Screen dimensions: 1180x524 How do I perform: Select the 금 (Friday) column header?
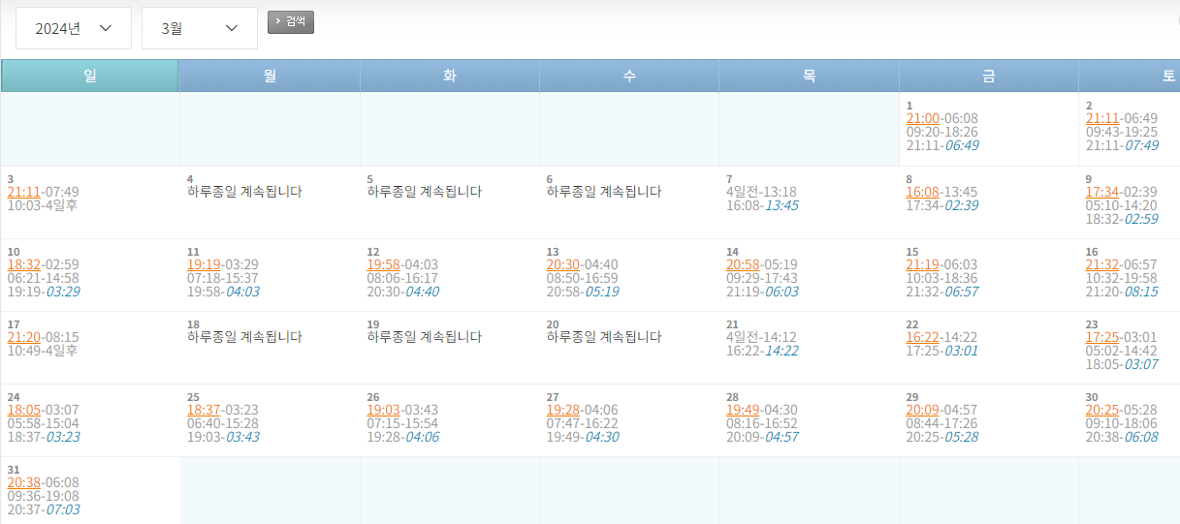989,76
